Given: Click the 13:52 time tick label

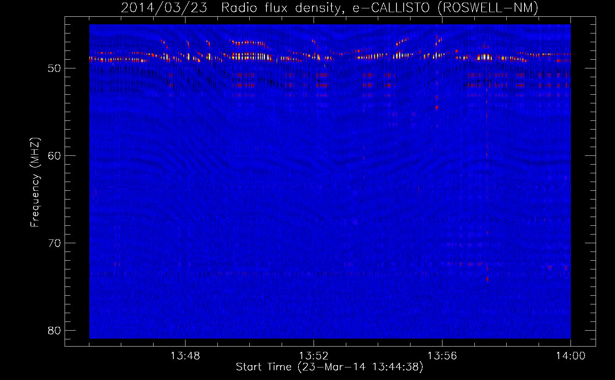Looking at the screenshot, I should coord(314,356).
